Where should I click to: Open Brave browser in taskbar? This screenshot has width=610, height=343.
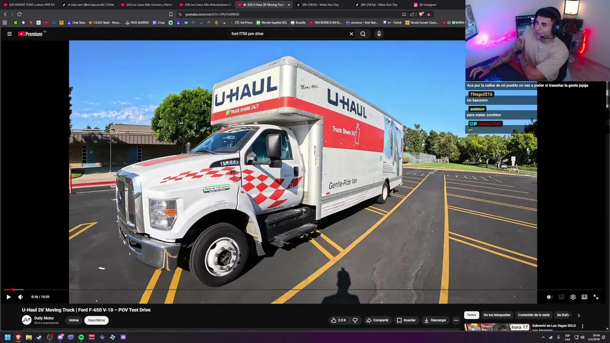coord(18,337)
